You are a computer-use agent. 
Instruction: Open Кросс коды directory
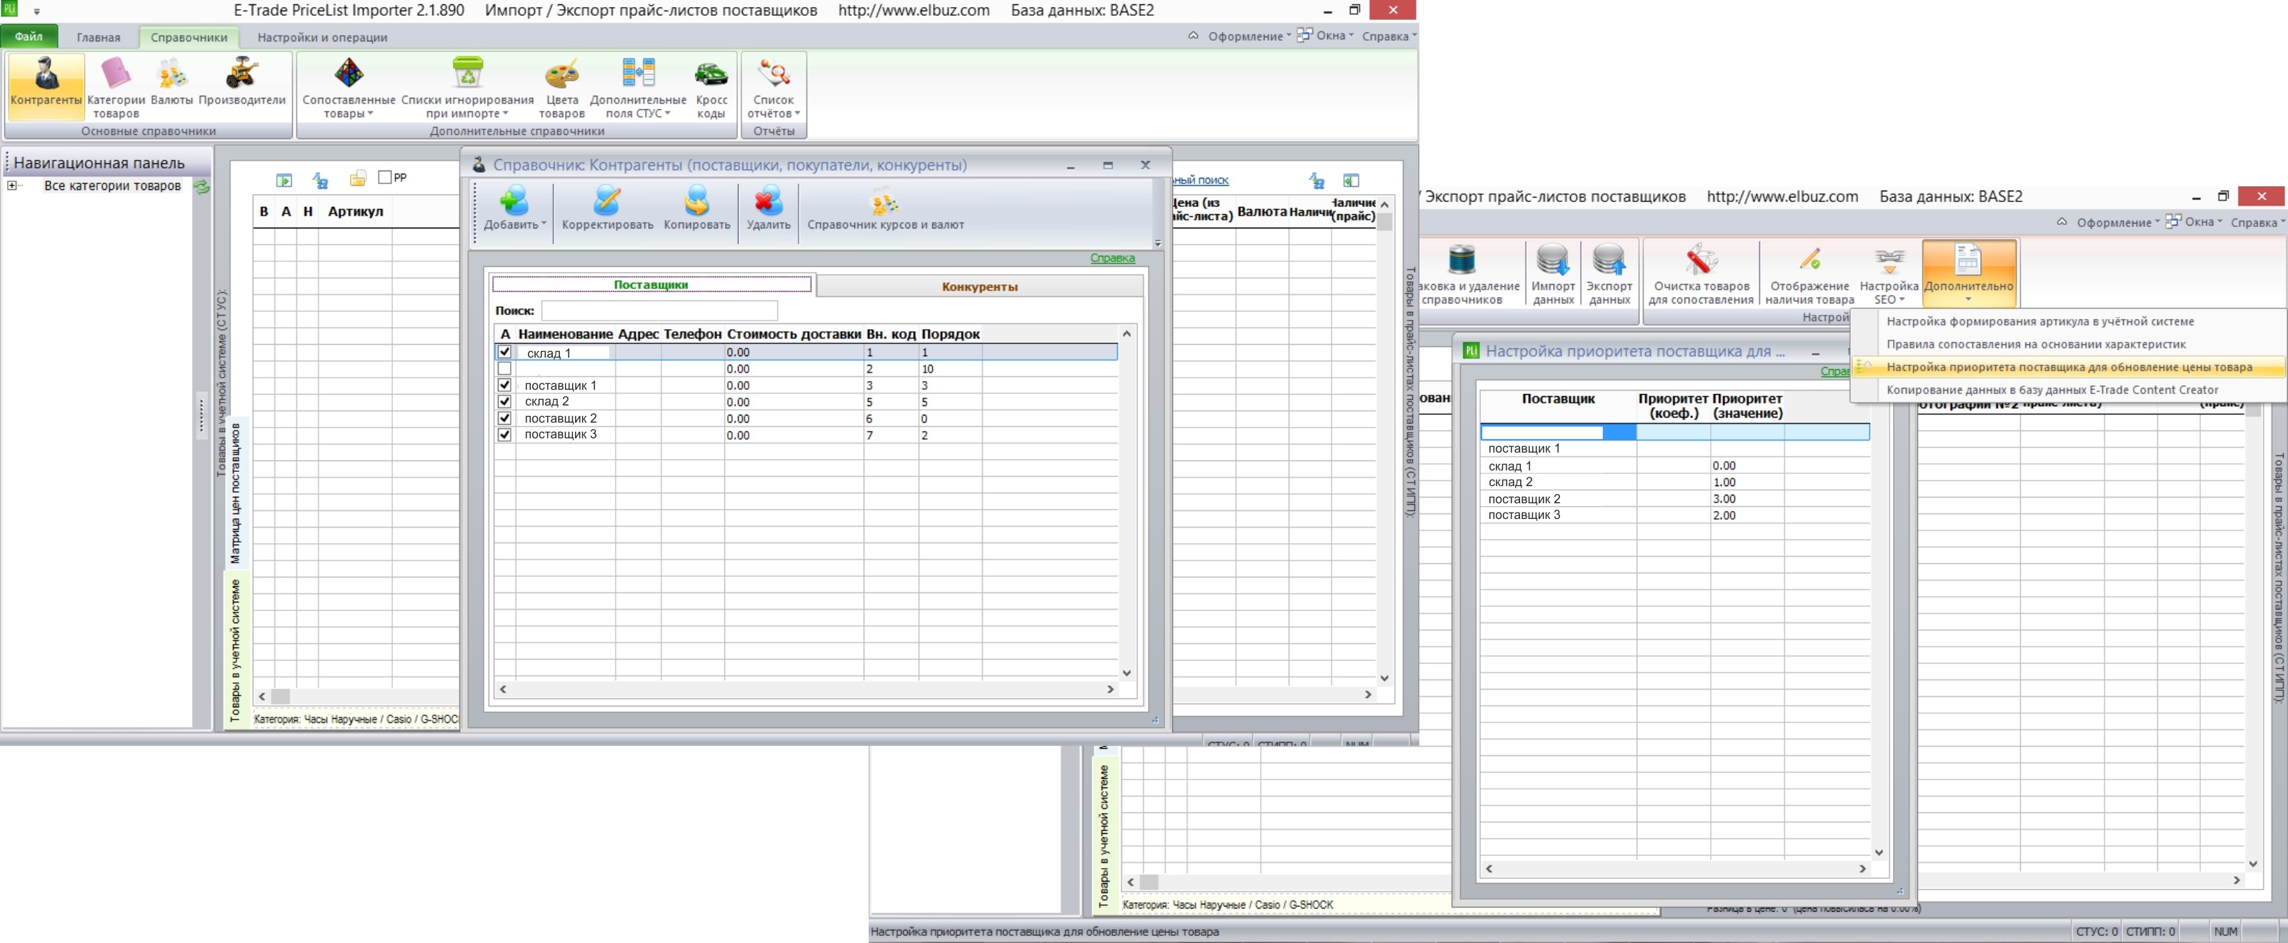(711, 86)
